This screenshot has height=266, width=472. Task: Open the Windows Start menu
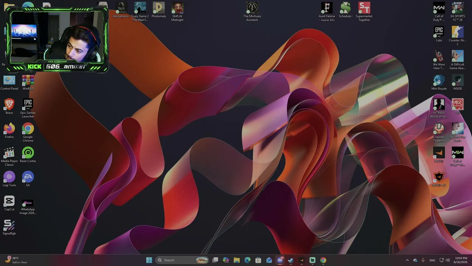coord(149,260)
